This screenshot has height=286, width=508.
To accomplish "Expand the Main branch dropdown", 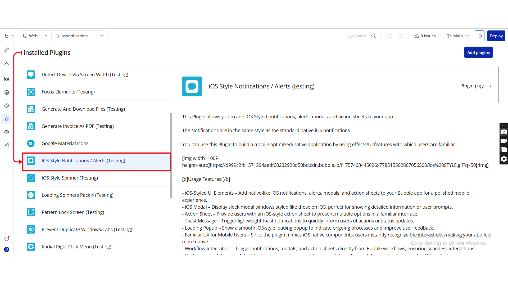I will [457, 36].
